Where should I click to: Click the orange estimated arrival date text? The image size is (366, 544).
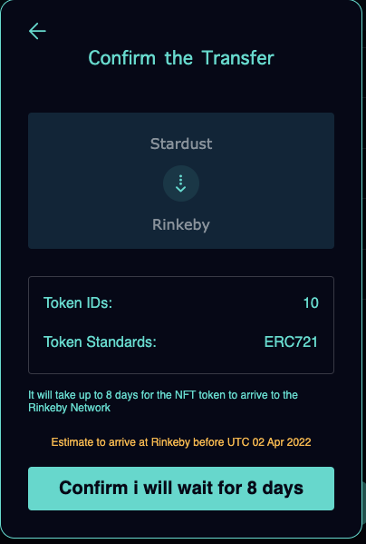tap(181, 442)
